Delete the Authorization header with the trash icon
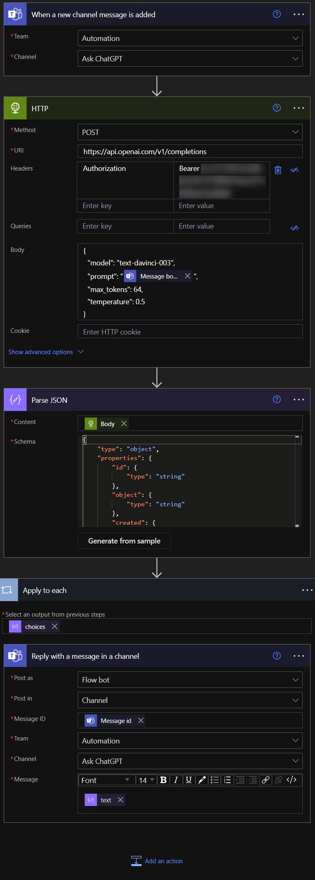This screenshot has width=315, height=880. point(278,170)
